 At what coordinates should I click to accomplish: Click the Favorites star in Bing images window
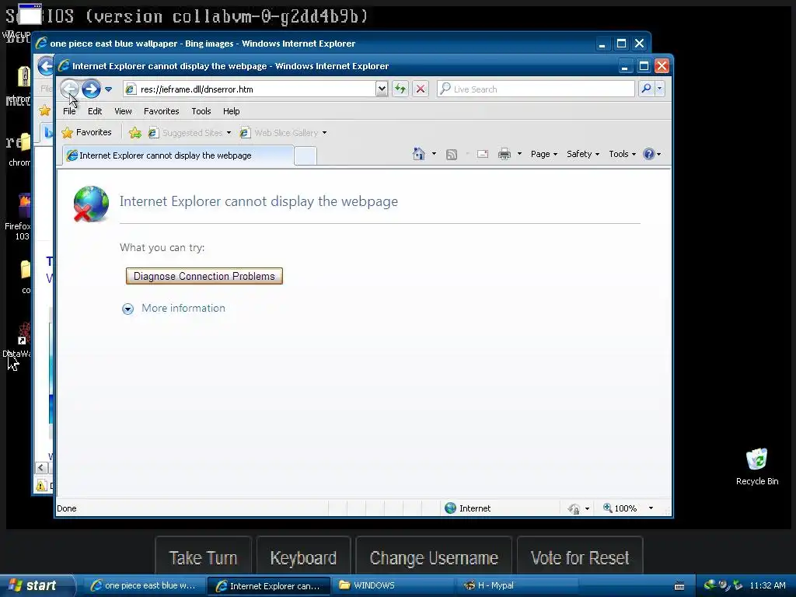tap(44, 110)
